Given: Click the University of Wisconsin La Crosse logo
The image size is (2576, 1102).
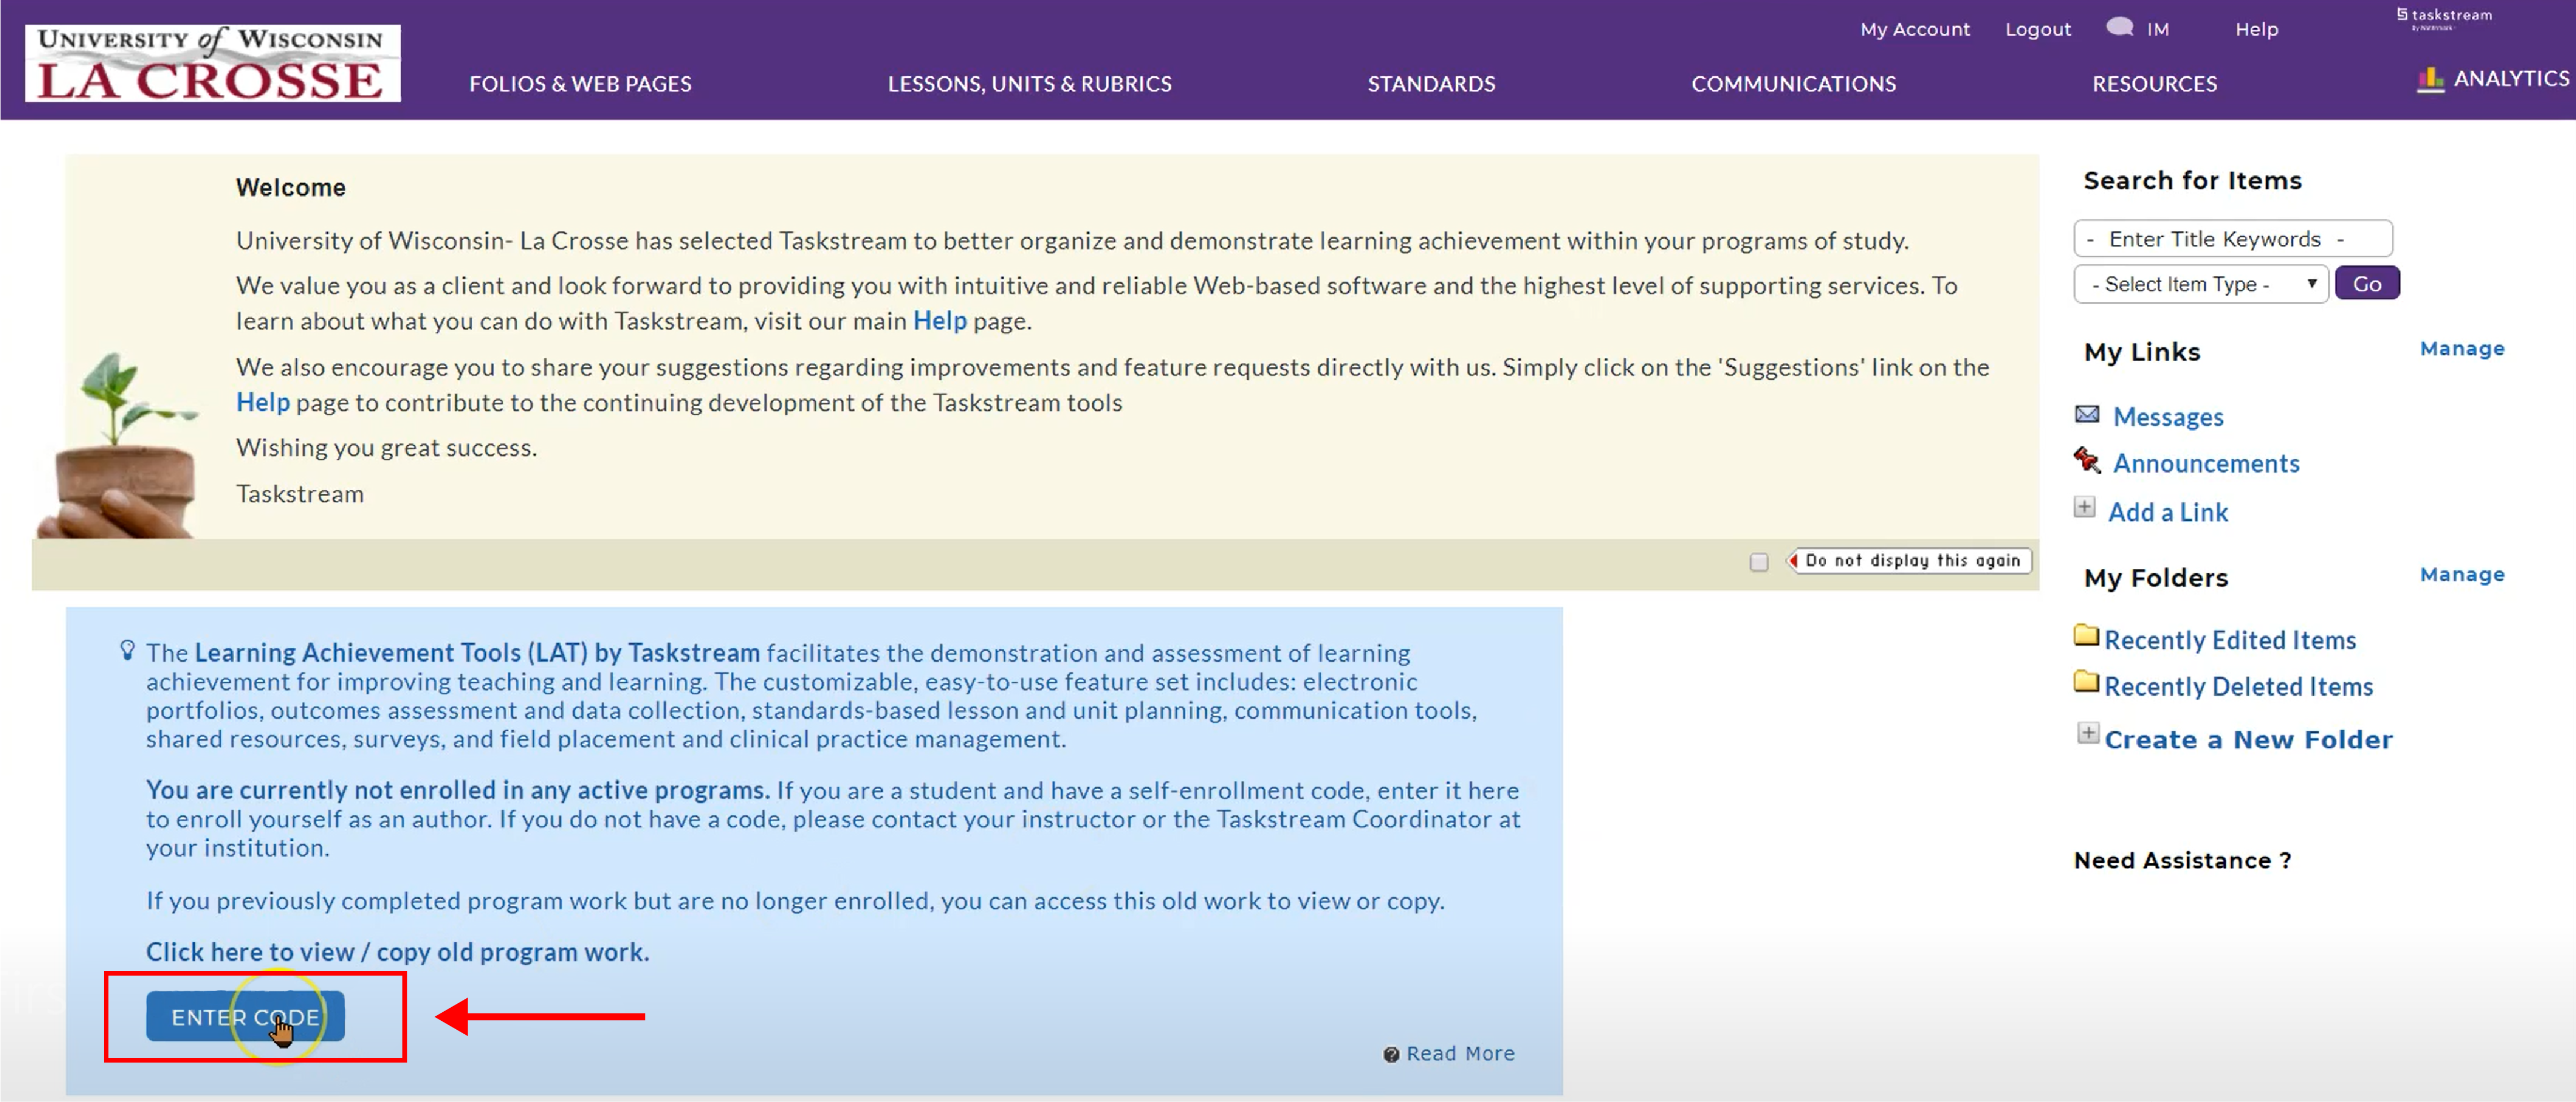Looking at the screenshot, I should point(212,63).
